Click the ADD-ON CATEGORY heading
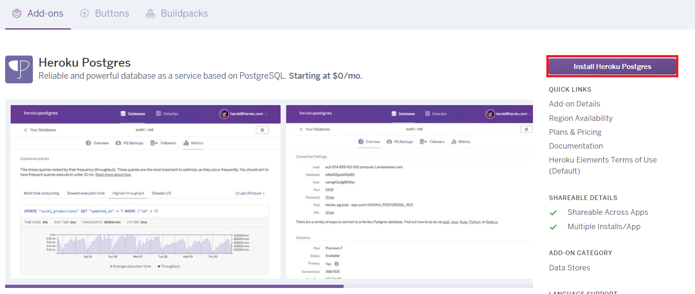This screenshot has height=294, width=695. (581, 253)
